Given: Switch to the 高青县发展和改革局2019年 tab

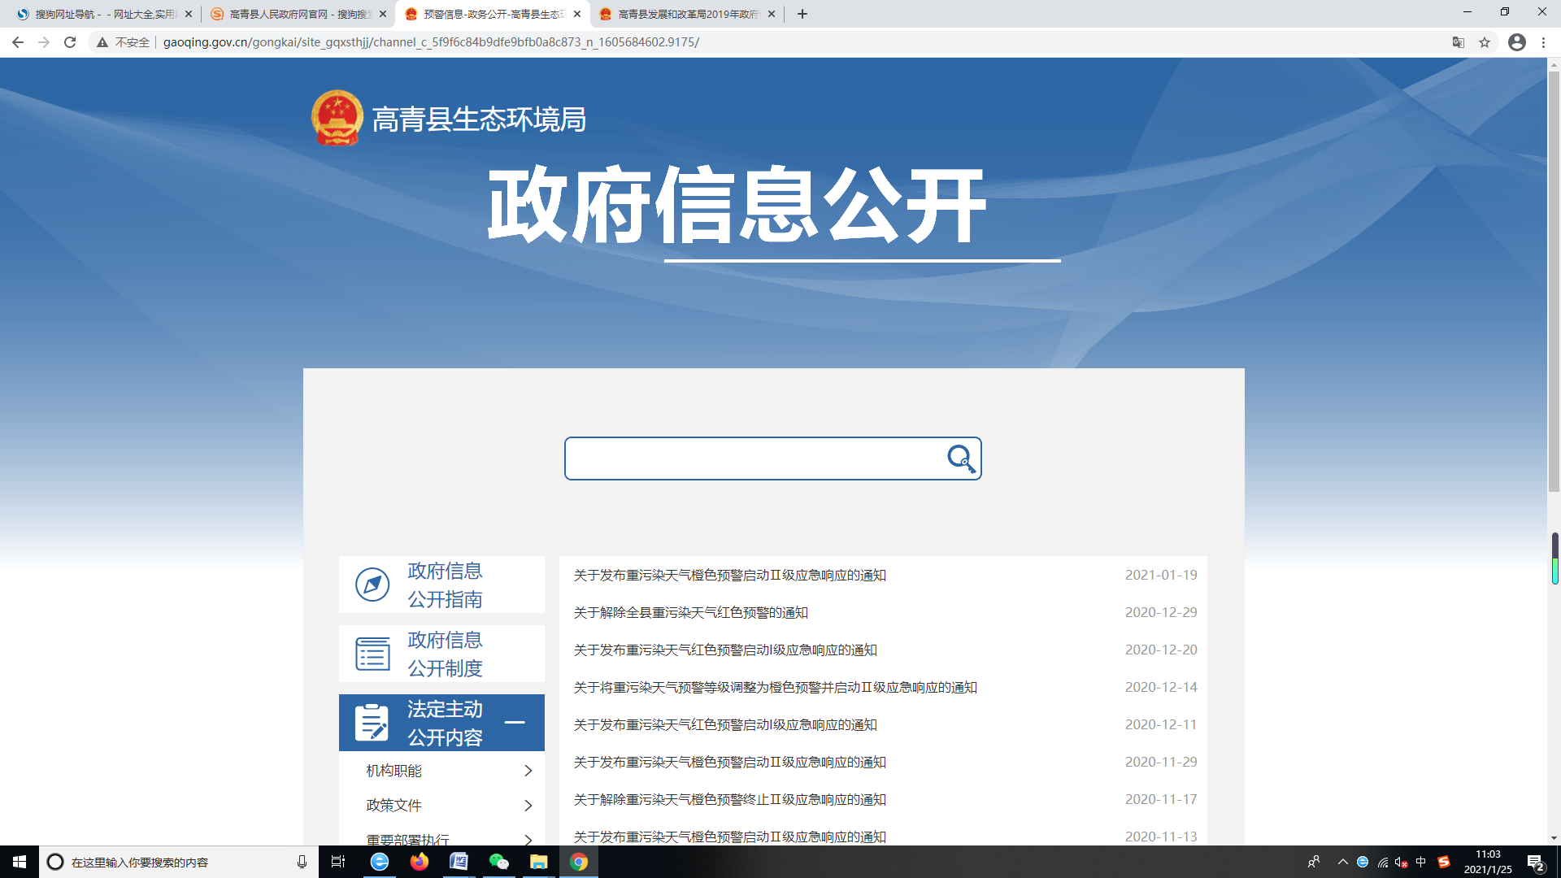Looking at the screenshot, I should 687,14.
